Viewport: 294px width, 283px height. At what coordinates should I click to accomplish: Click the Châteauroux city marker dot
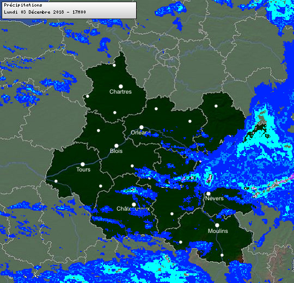[134, 204]
